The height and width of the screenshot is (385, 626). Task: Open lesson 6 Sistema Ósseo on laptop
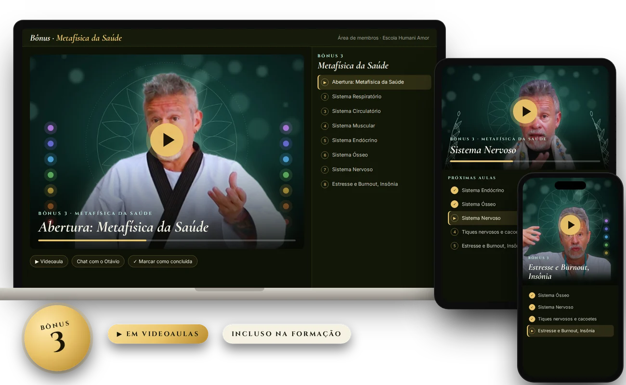374,155
